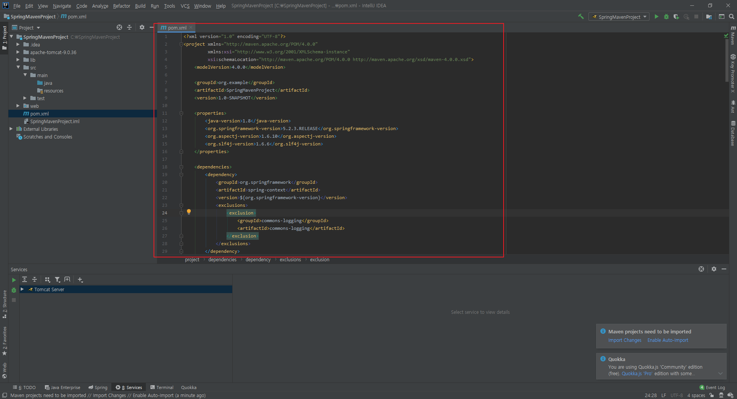Toggle the 1: Project tool window

(4, 38)
